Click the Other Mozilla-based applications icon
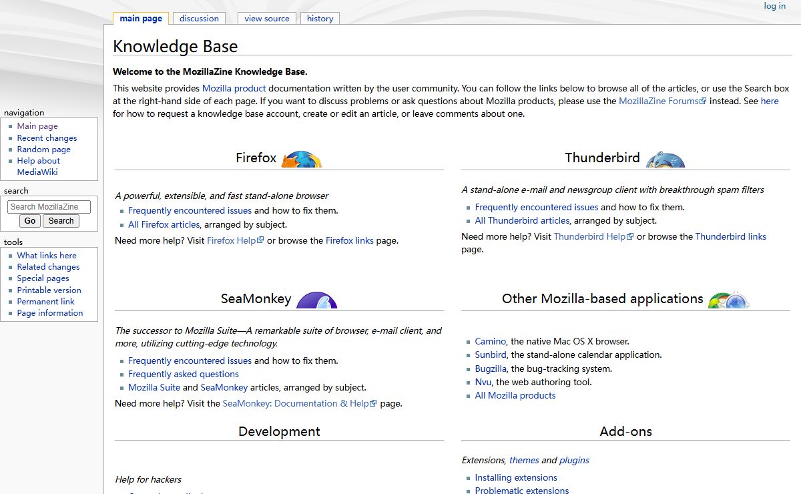The image size is (801, 494). click(729, 300)
